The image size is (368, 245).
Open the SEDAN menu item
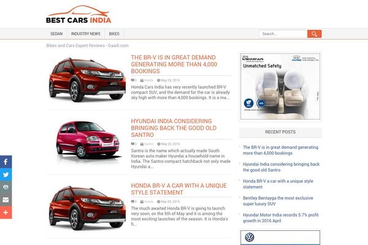point(56,34)
